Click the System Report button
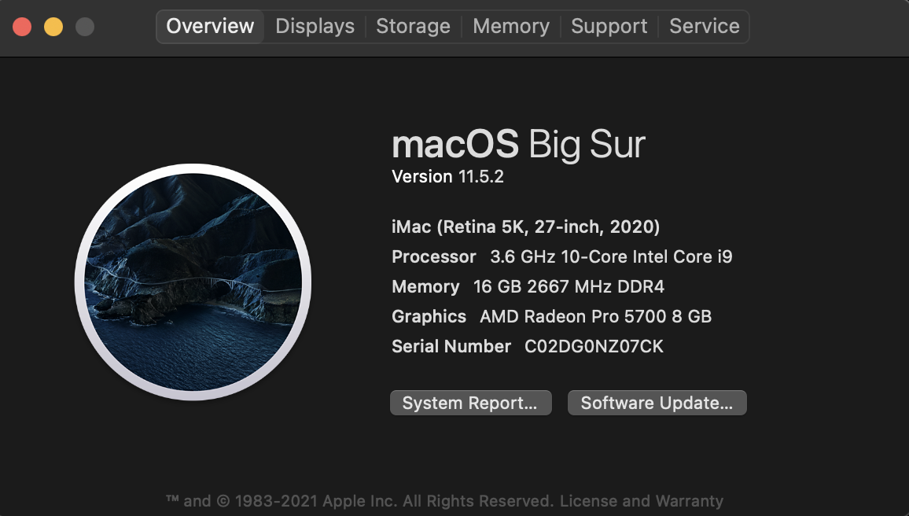 470,403
